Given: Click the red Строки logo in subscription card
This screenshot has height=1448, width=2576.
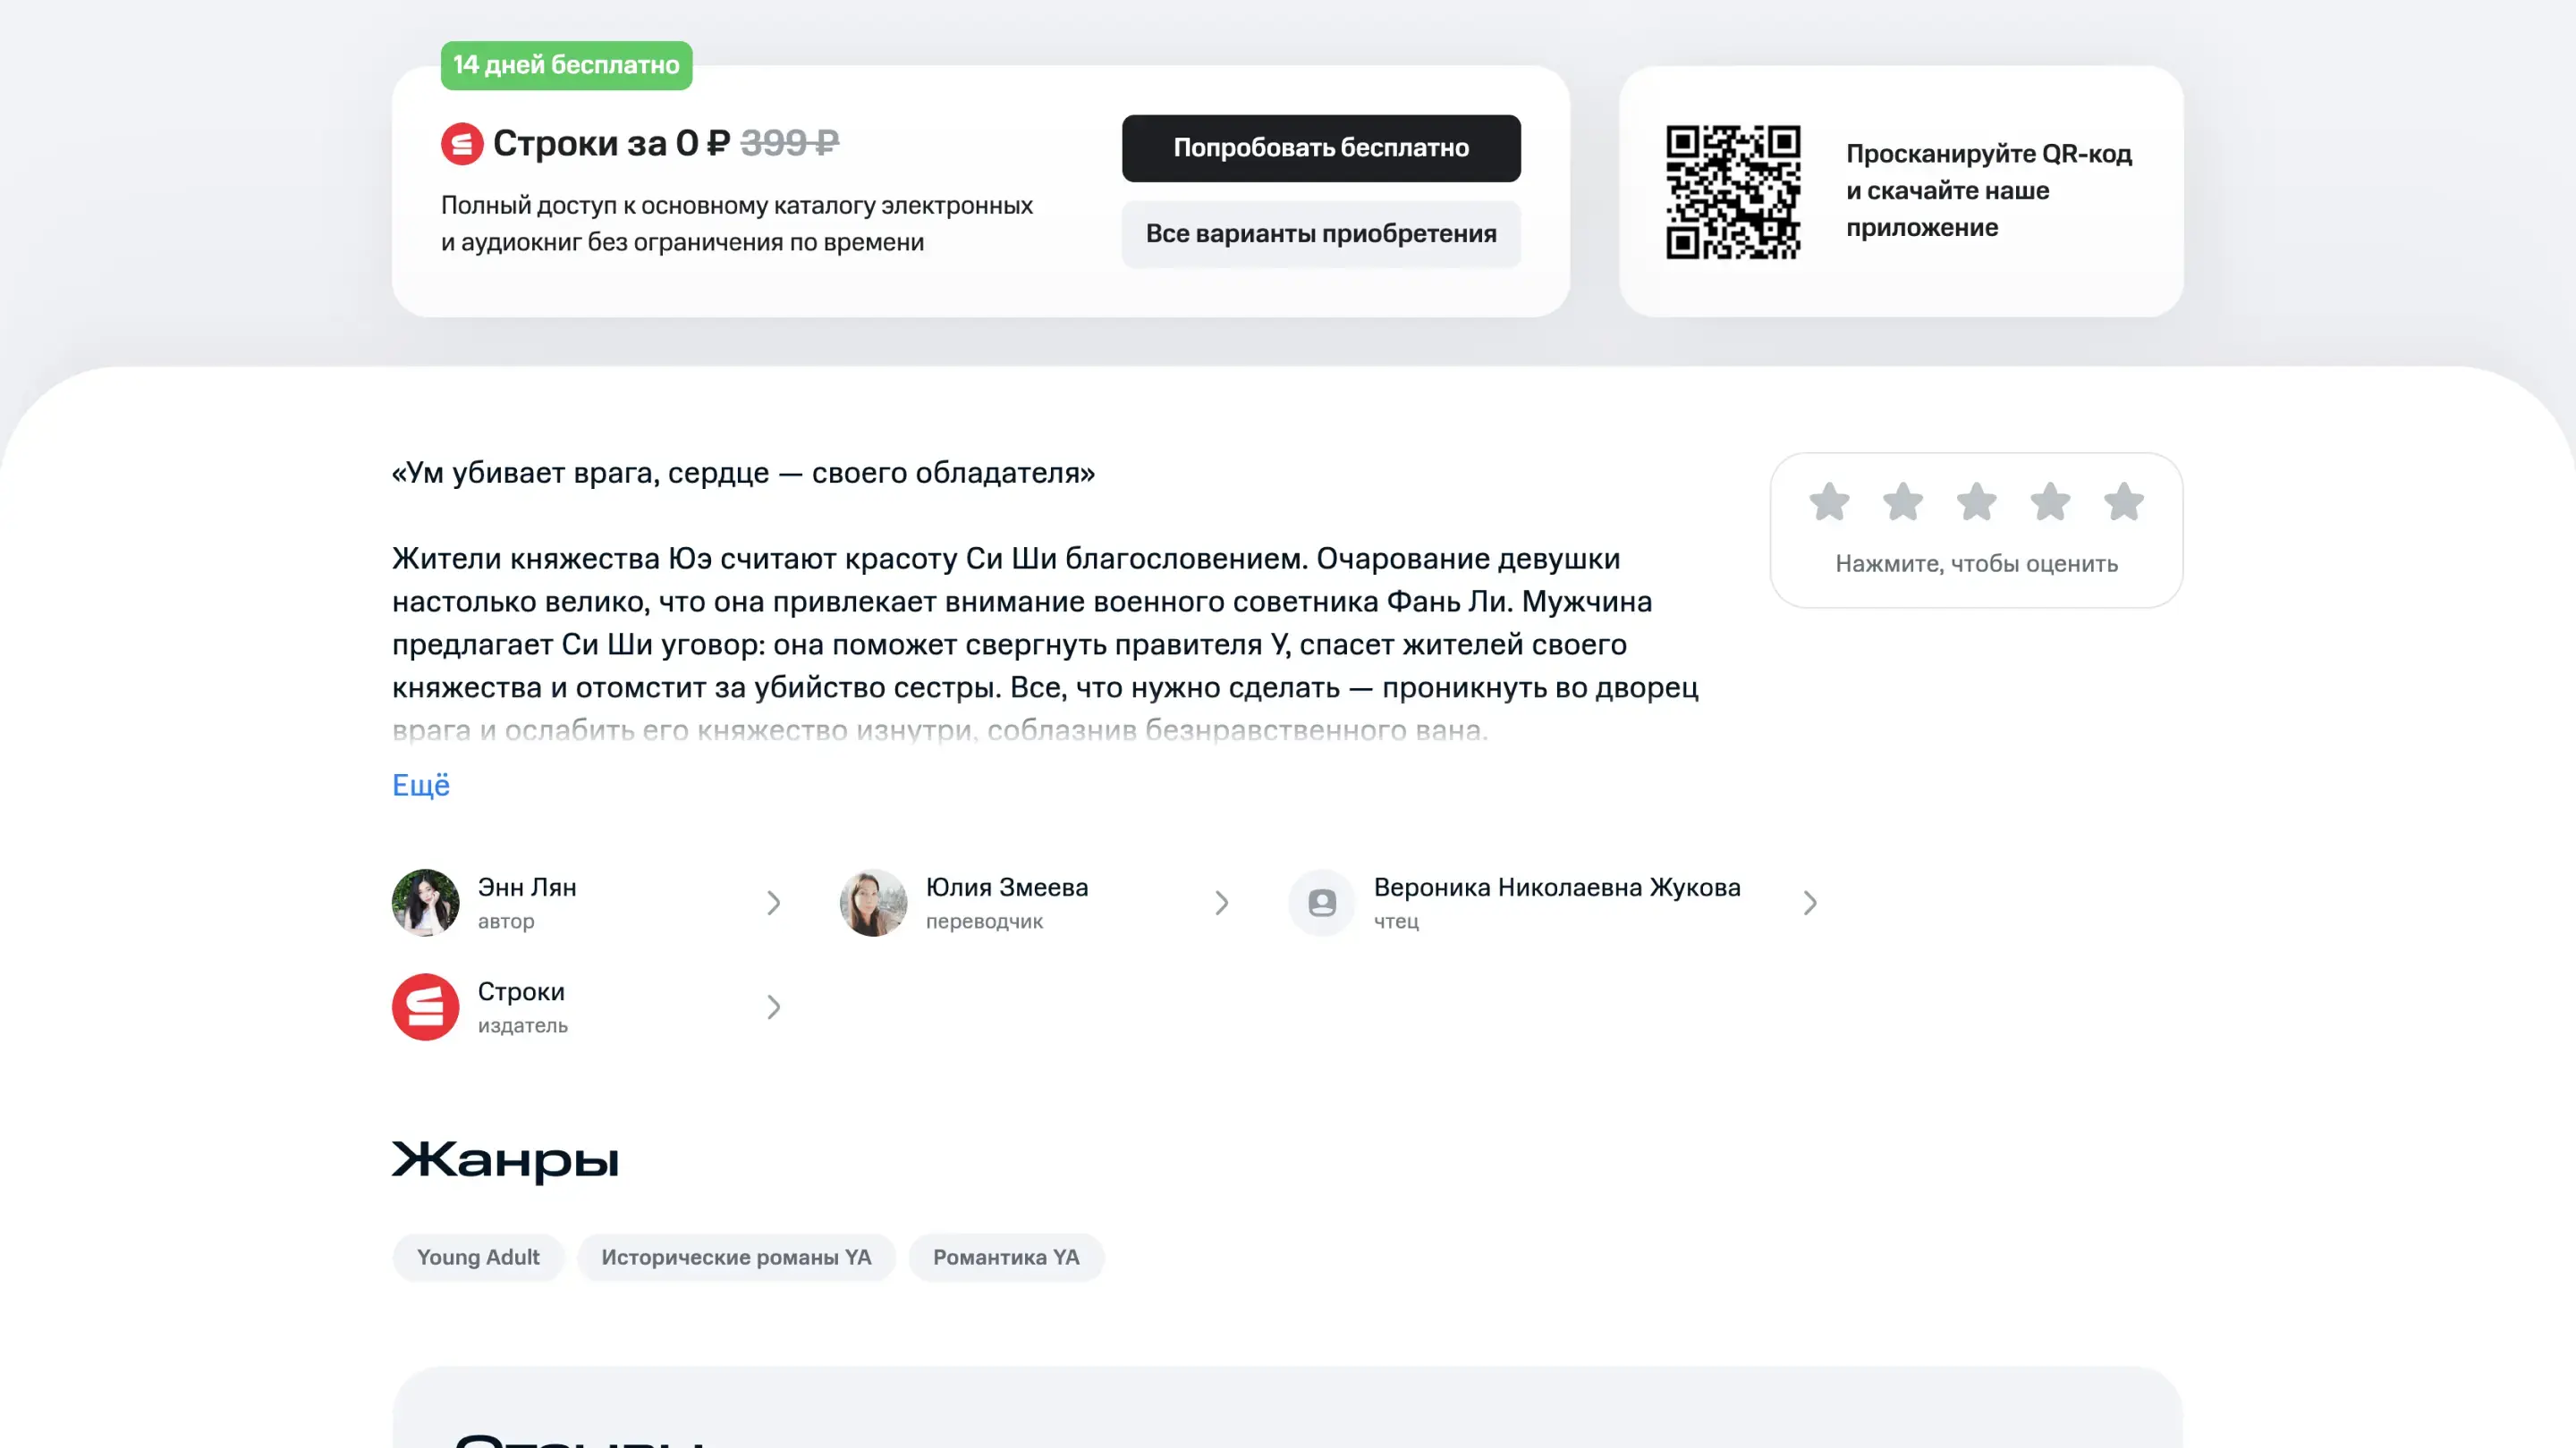Looking at the screenshot, I should click(x=462, y=144).
